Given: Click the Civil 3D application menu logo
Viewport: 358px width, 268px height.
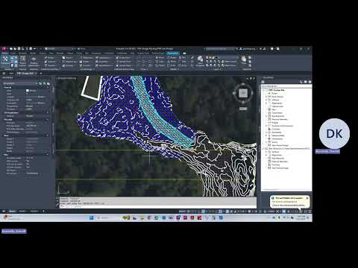Looking at the screenshot, I should (4, 49).
